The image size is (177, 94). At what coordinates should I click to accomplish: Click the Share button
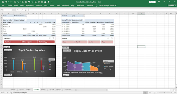(x=172, y=6)
